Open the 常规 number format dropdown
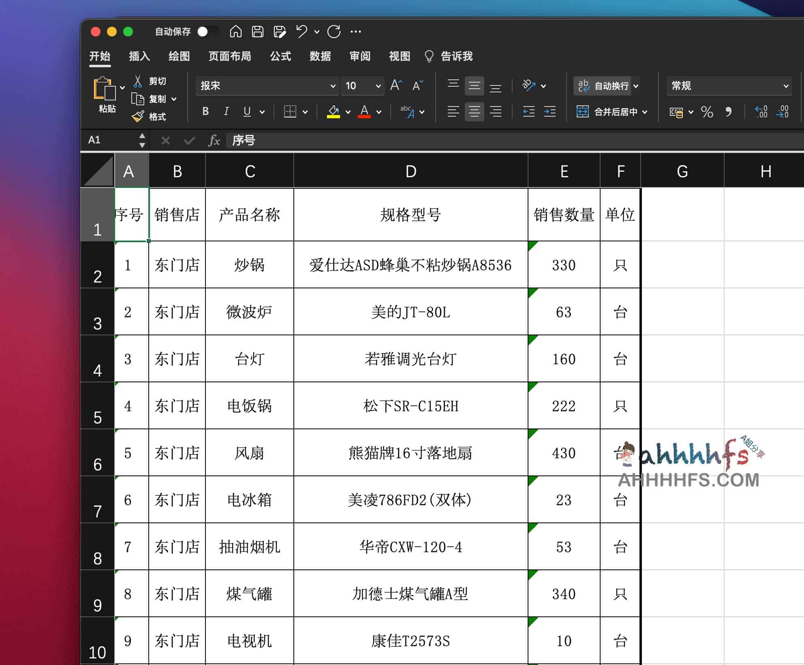The image size is (804, 665). [x=729, y=86]
